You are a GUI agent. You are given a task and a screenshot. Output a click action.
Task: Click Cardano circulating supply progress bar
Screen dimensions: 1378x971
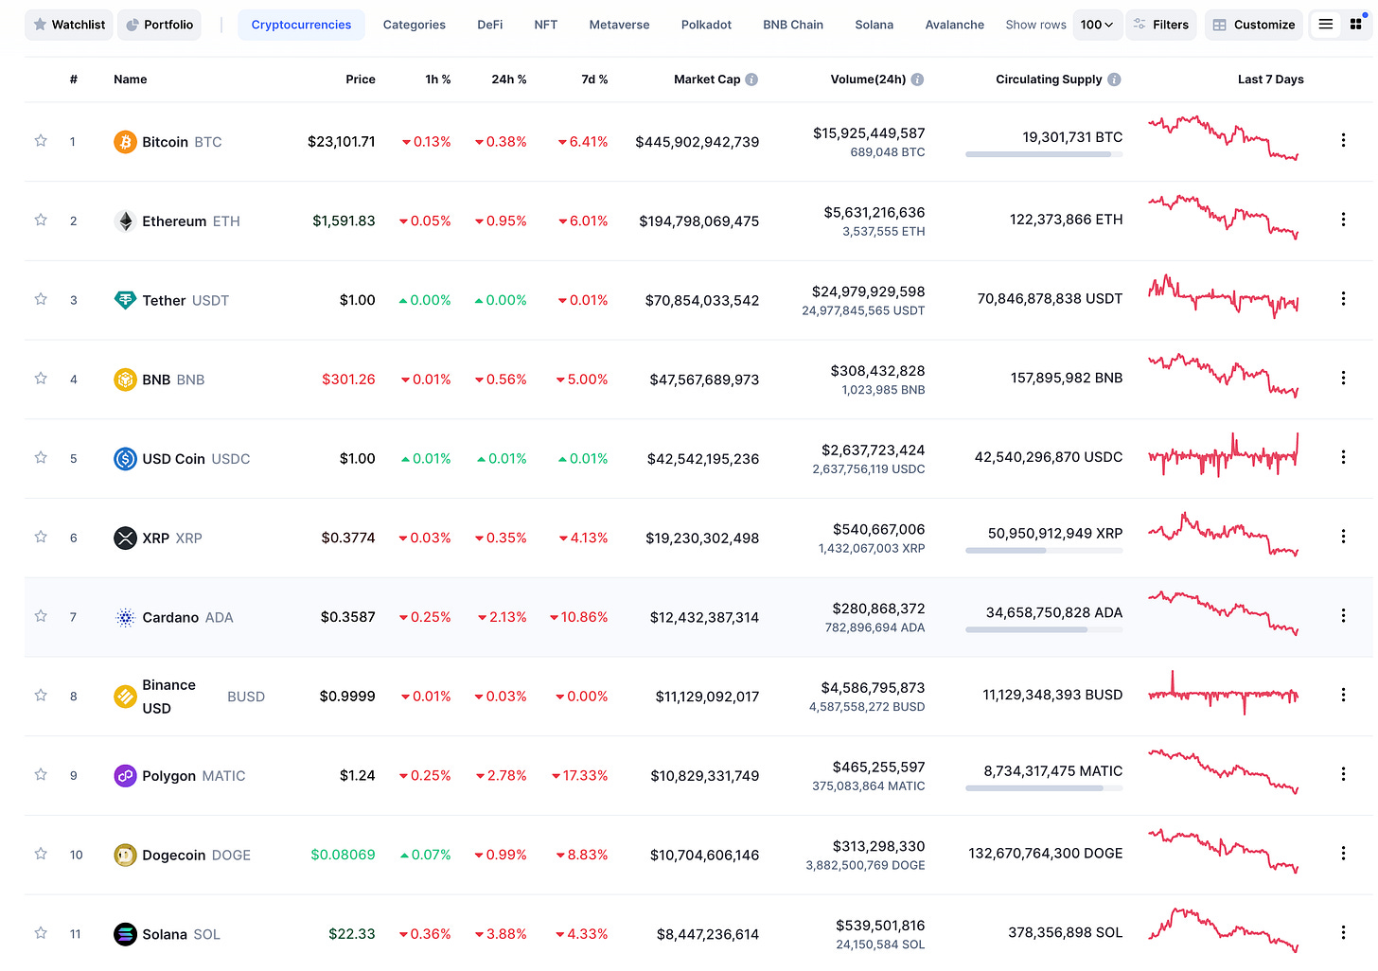(x=1044, y=629)
